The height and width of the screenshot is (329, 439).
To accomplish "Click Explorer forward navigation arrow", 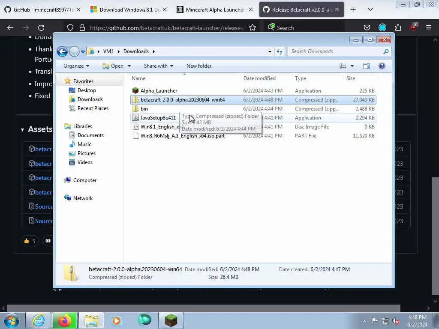I will (74, 51).
